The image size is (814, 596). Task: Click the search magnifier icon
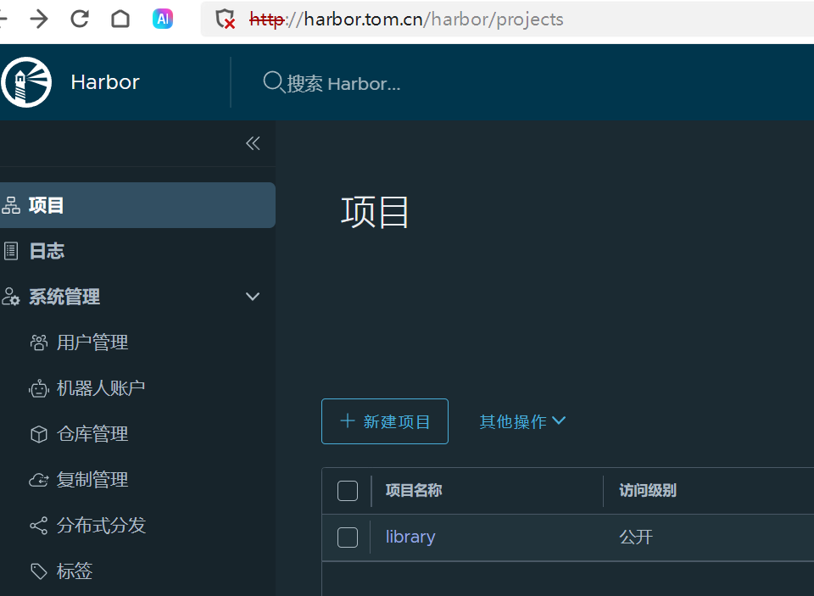(273, 82)
